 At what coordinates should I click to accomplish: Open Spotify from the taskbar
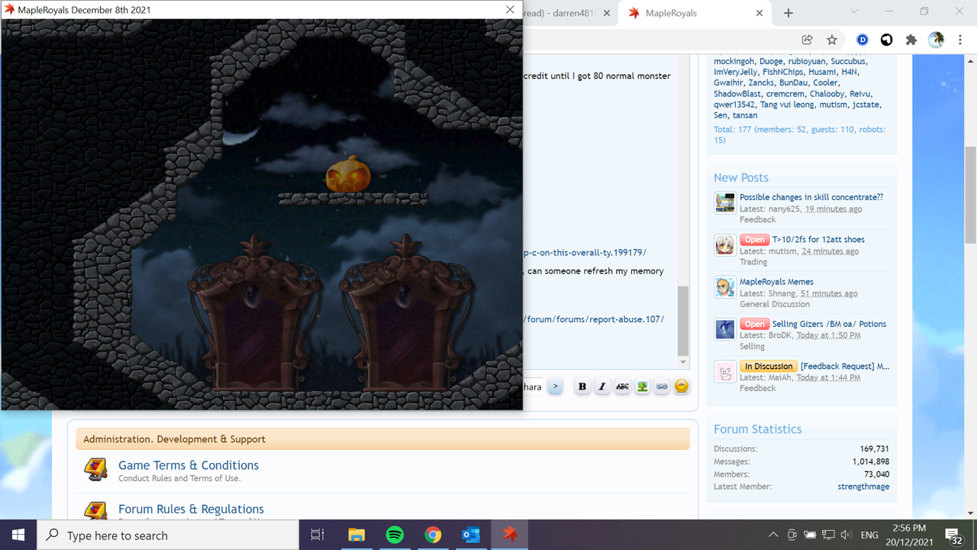[395, 535]
